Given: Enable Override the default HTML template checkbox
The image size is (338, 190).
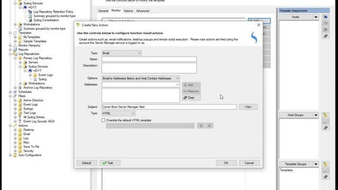Looking at the screenshot, I should (x=104, y=120).
